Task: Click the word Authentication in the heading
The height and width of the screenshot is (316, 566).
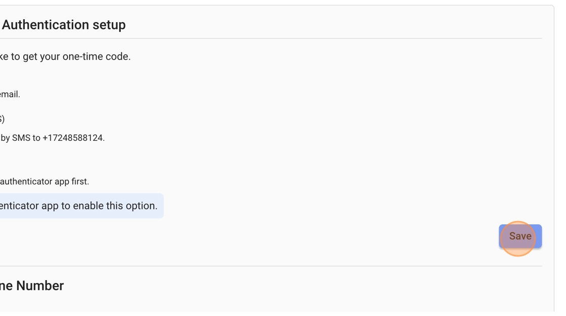Action: pyautogui.click(x=42, y=25)
